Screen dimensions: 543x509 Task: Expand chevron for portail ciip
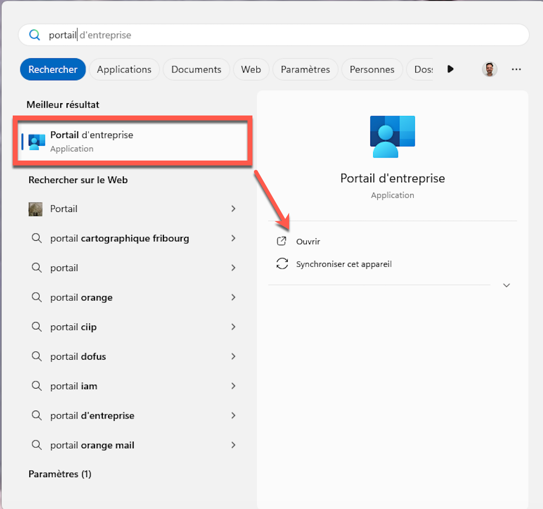click(x=233, y=327)
